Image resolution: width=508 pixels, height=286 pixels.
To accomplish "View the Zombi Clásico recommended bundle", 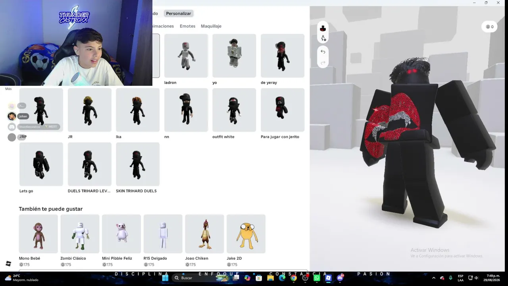I will pos(80,234).
